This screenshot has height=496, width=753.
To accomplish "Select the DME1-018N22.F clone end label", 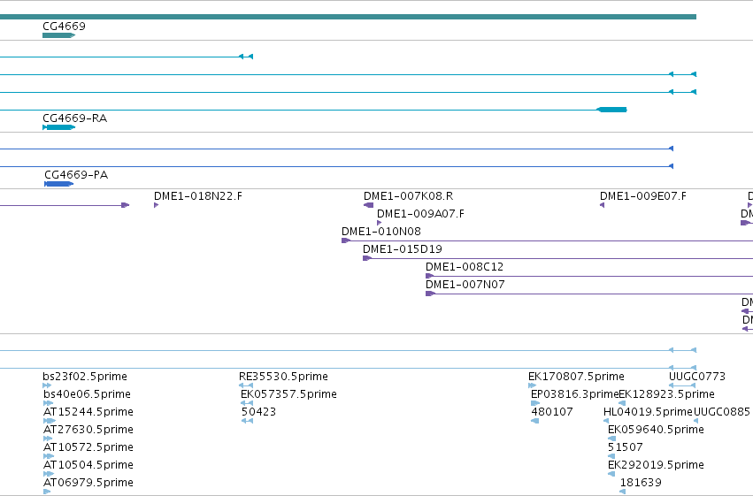I will [x=198, y=195].
